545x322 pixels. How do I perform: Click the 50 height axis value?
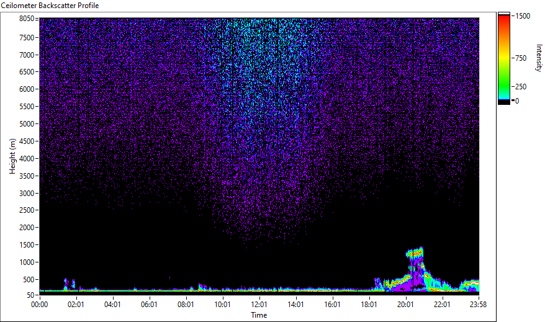[30, 295]
